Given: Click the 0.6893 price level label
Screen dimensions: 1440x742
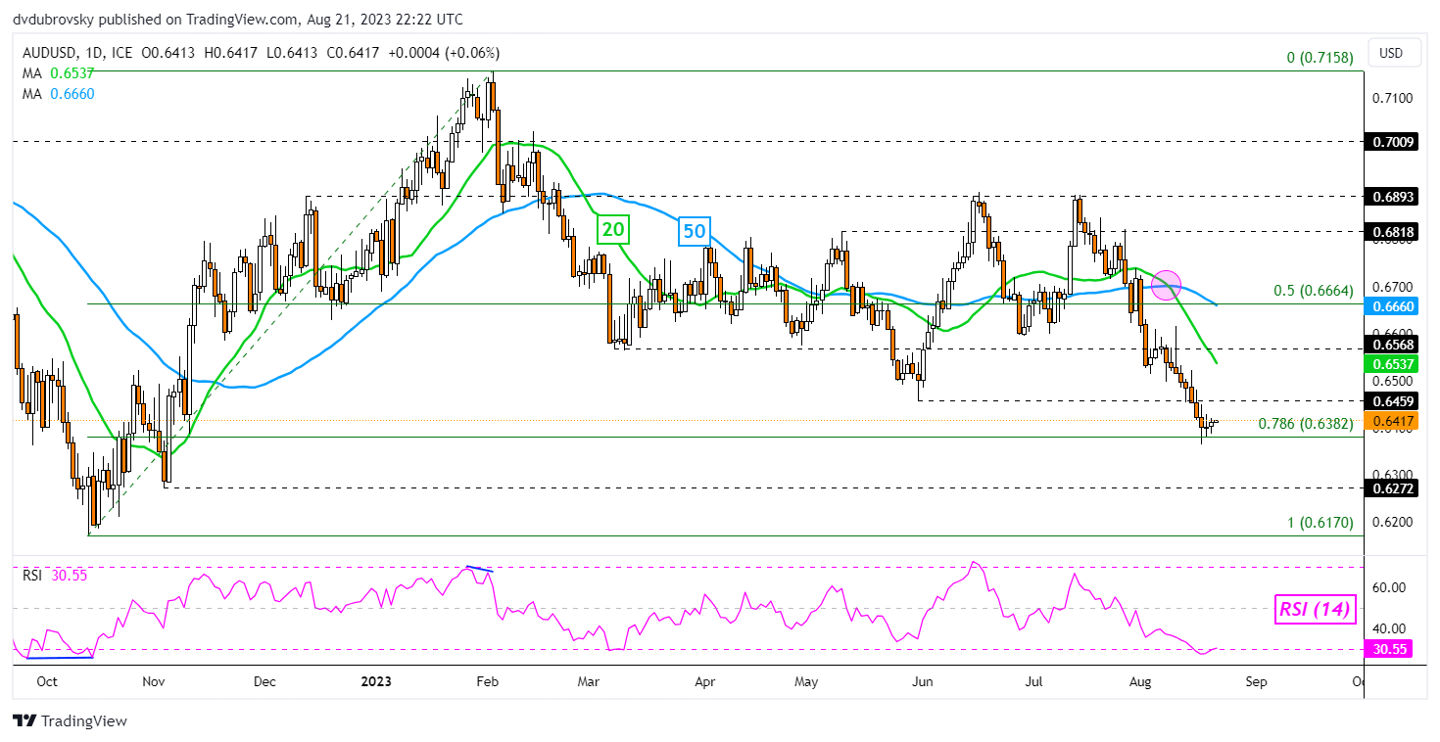Looking at the screenshot, I should point(1392,196).
